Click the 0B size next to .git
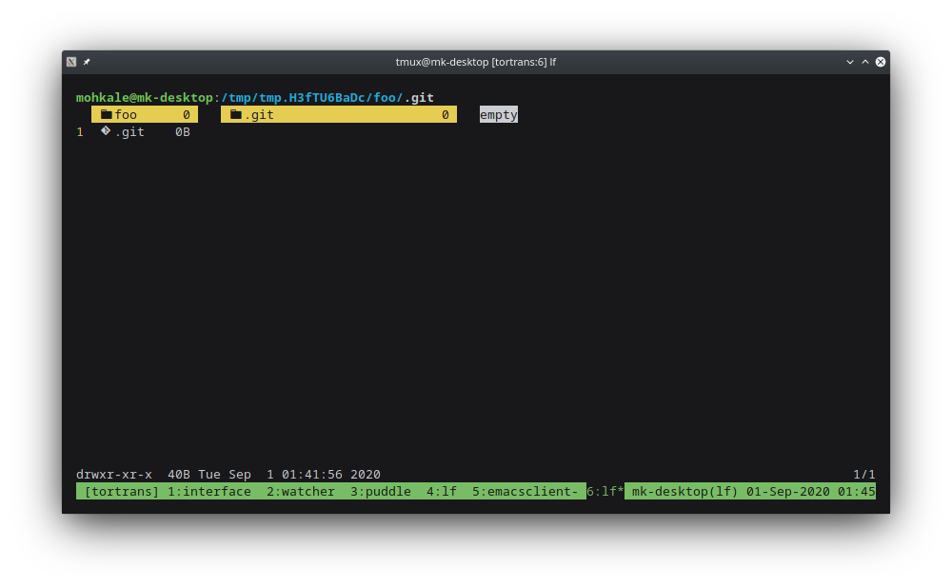 (183, 131)
